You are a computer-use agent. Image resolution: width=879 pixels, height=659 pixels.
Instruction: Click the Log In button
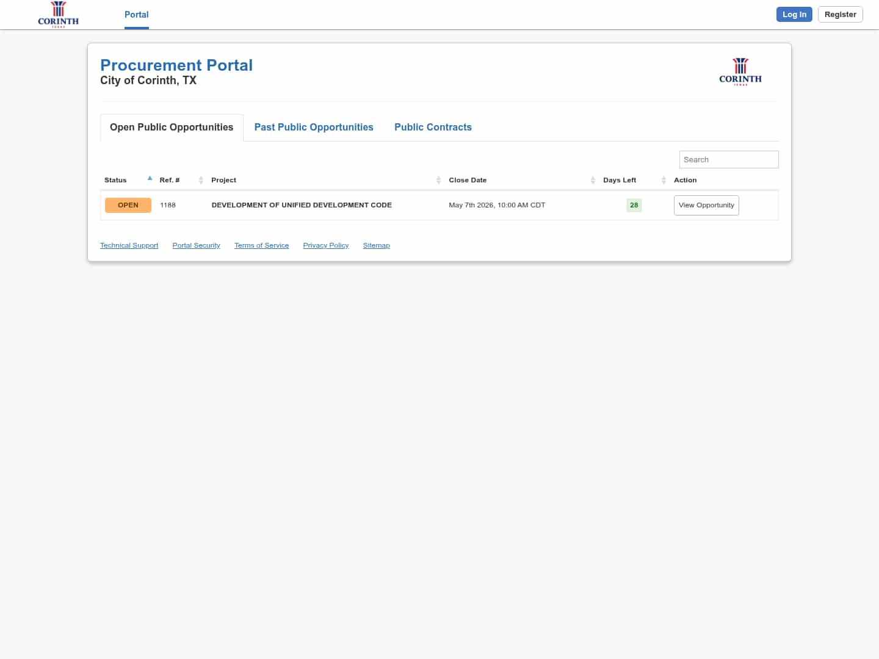coord(794,14)
